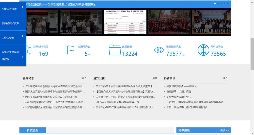The height and width of the screenshot is (135, 254).
Task: Click the registered members user icon
Action: [28, 50]
